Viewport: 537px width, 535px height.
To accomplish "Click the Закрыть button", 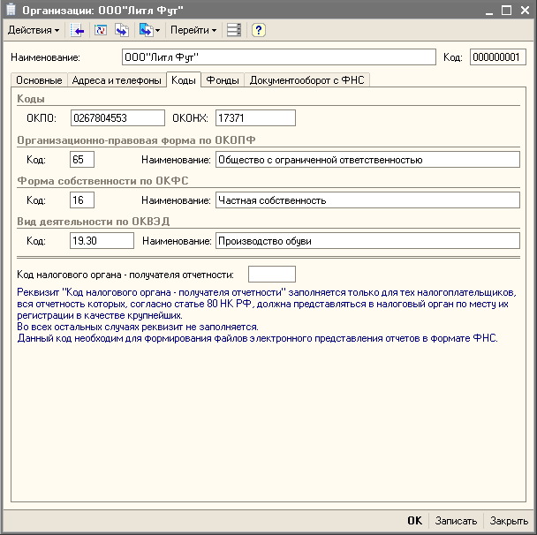I will [x=509, y=521].
